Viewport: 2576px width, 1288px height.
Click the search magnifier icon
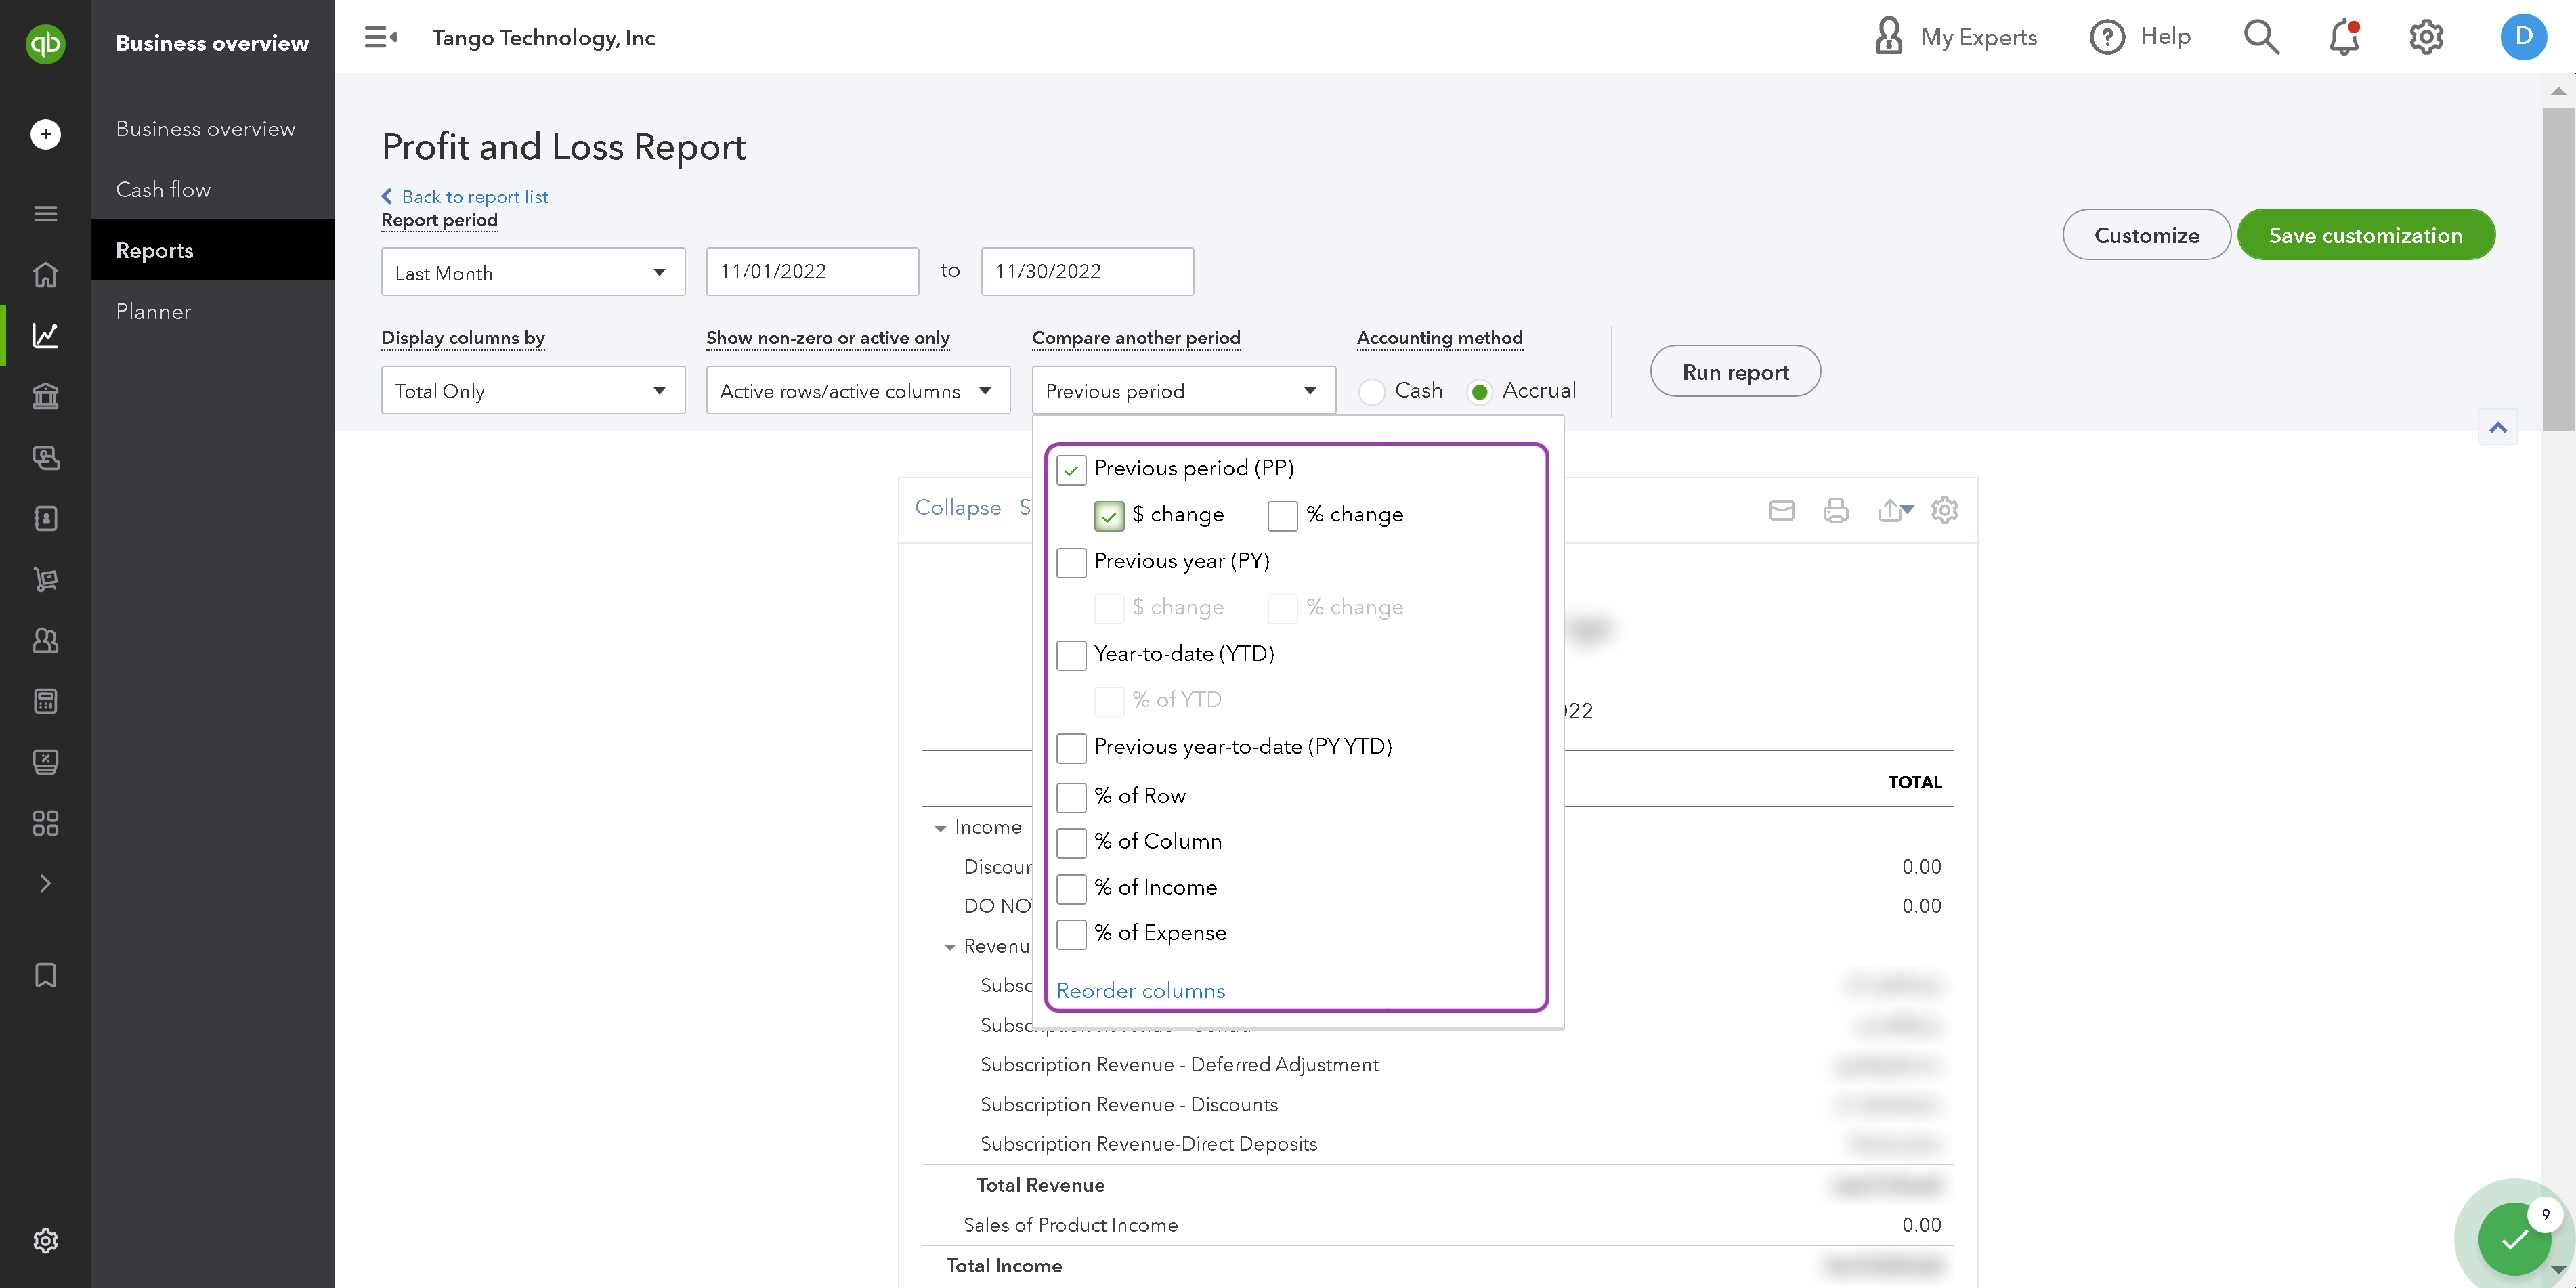2261,37
